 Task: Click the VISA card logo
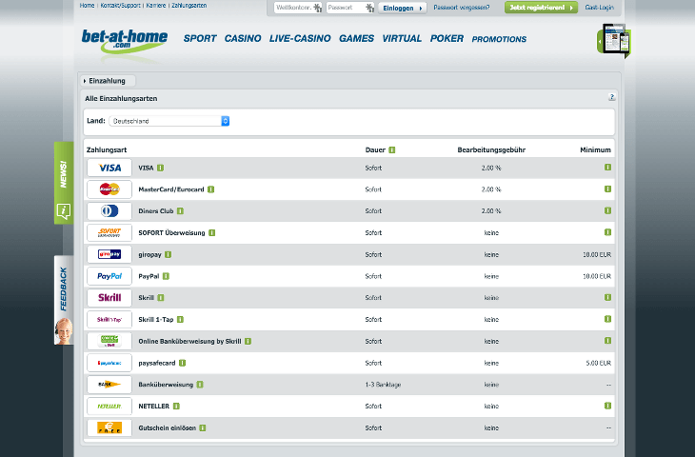click(109, 168)
